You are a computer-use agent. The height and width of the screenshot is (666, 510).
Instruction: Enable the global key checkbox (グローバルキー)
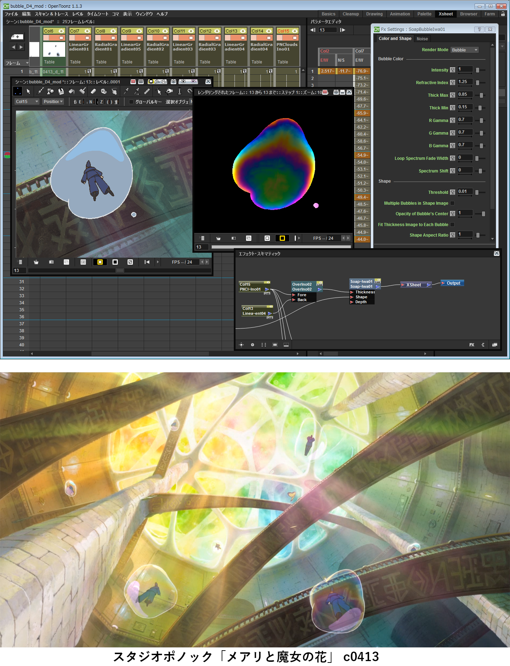131,102
